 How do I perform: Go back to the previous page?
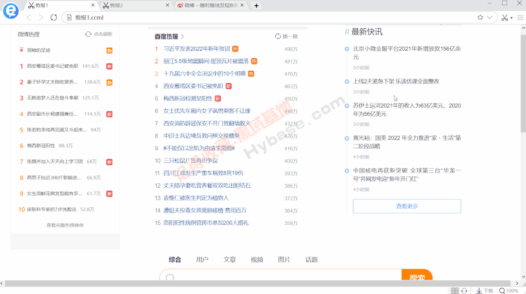tap(29, 18)
